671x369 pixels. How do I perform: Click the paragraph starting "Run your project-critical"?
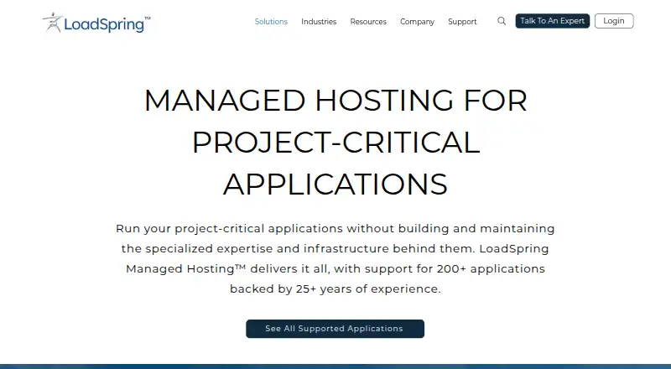(335, 258)
